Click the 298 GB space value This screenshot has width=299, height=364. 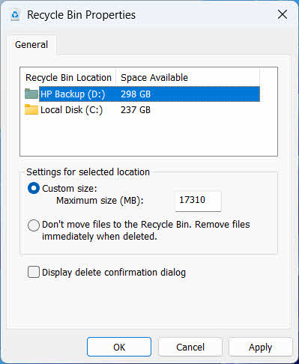click(136, 94)
